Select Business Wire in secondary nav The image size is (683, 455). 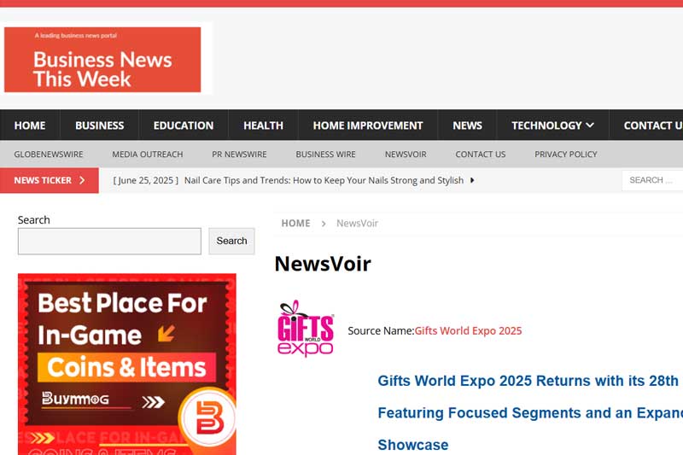click(325, 155)
